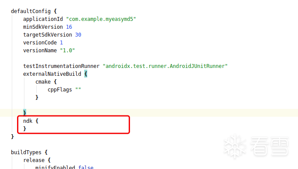Click the minifyEnabled property
Screen dimensions: 298x169
pos(55,168)
